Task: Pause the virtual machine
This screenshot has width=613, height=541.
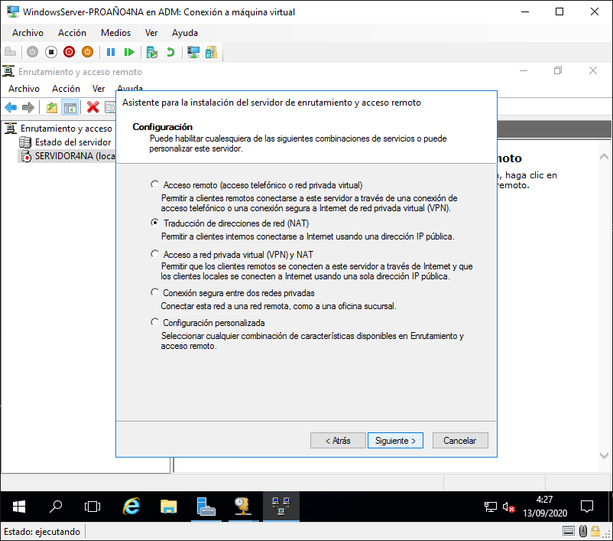Action: (x=111, y=52)
